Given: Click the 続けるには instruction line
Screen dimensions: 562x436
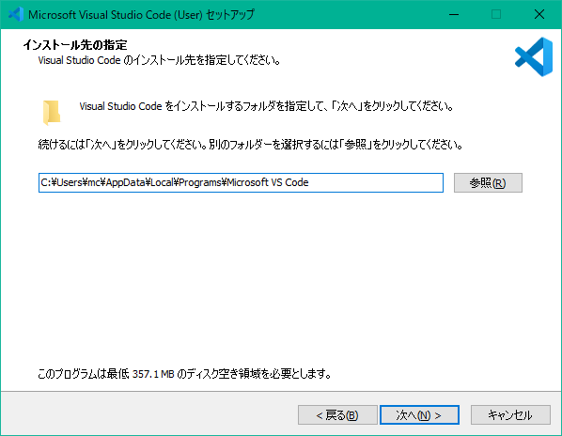Looking at the screenshot, I should pyautogui.click(x=250, y=145).
